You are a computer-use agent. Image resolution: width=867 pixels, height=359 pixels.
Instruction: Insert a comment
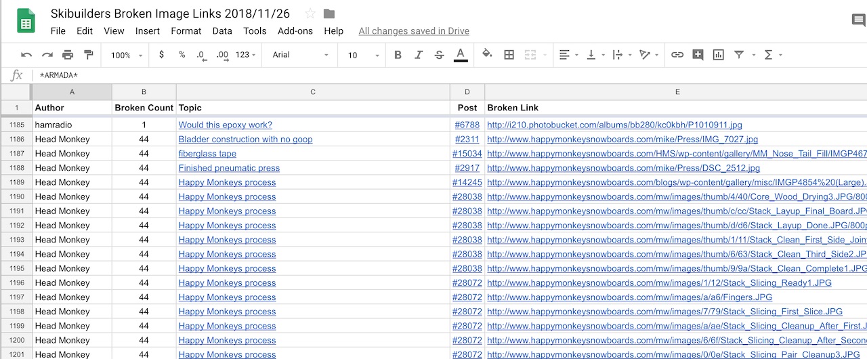pos(698,55)
